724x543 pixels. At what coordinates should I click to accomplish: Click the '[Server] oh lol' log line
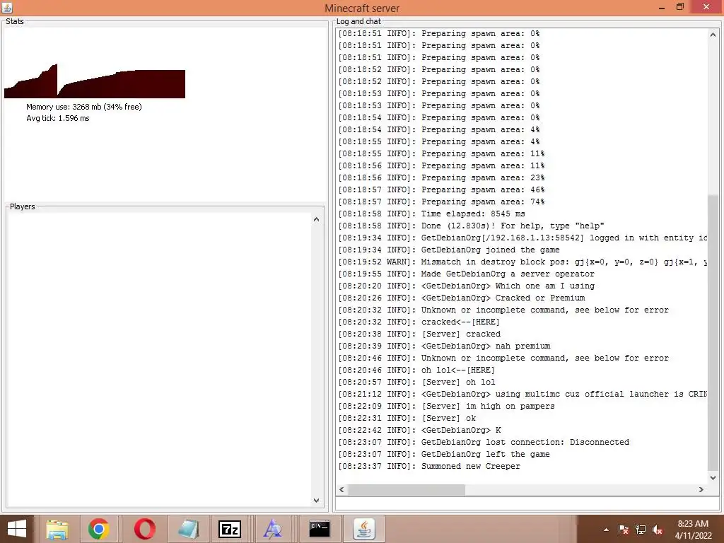pyautogui.click(x=416, y=383)
